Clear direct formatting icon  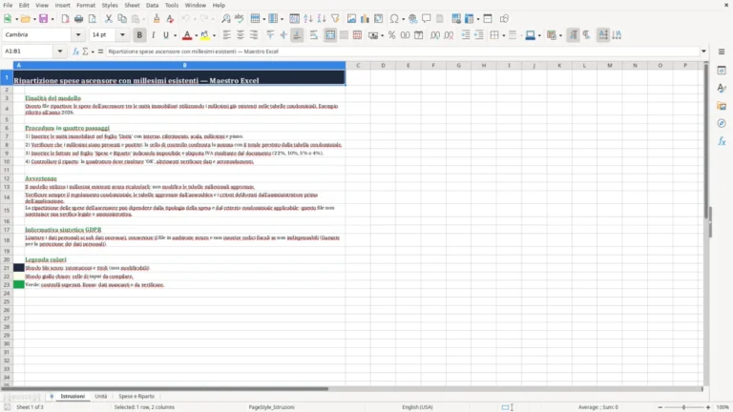(x=170, y=19)
